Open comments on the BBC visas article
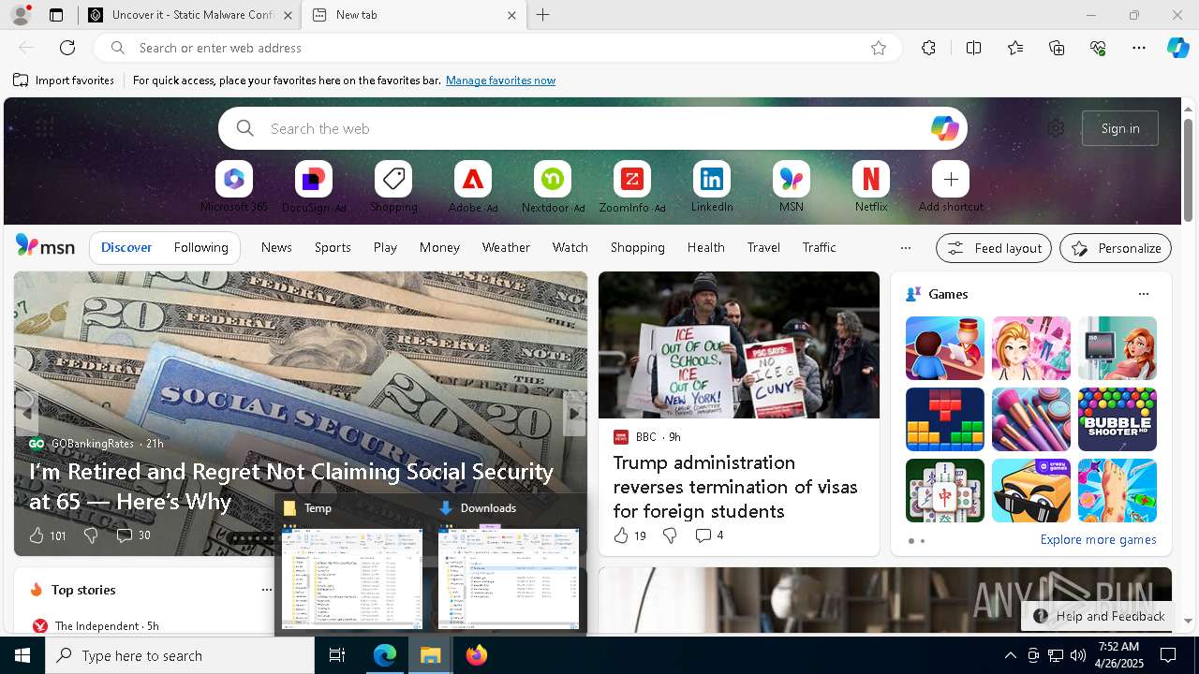This screenshot has height=674, width=1199. pos(709,535)
